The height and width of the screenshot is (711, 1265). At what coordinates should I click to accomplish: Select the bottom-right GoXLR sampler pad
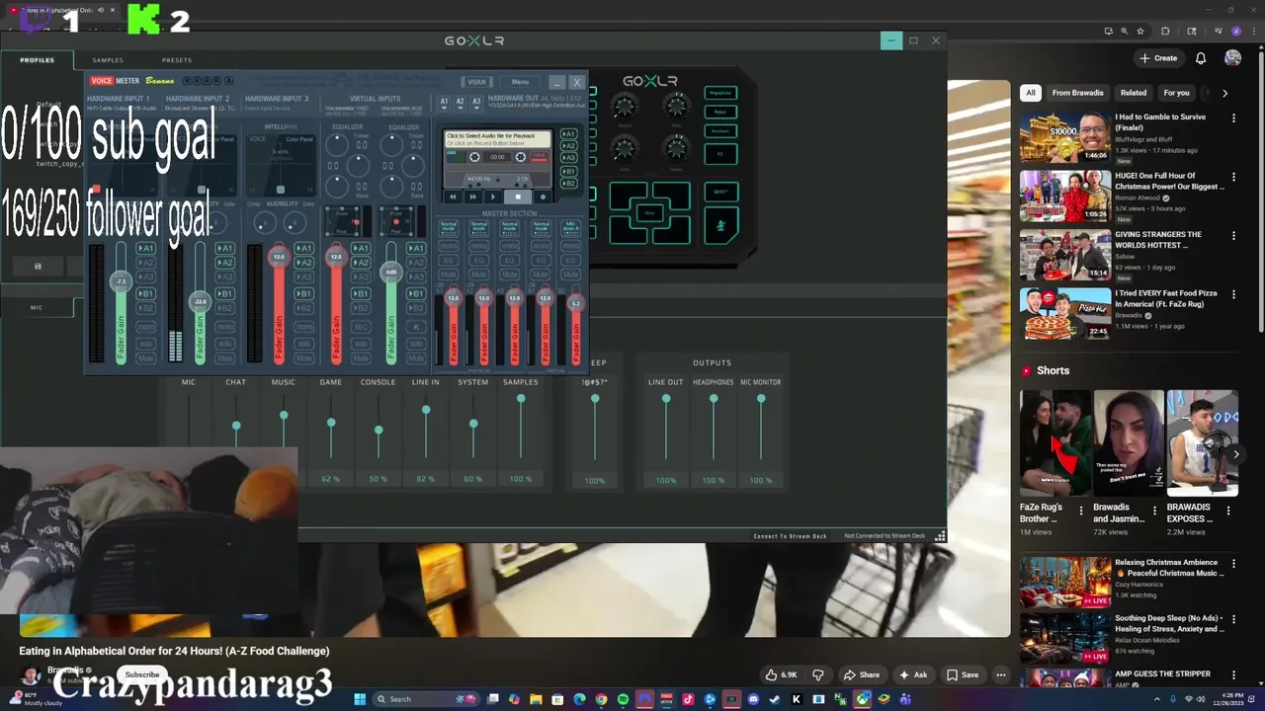673,231
